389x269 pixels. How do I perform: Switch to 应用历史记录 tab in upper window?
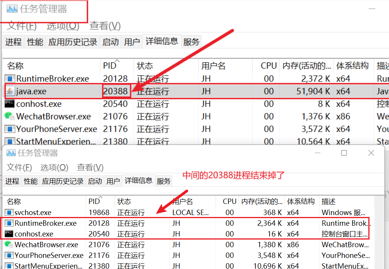[x=73, y=42]
